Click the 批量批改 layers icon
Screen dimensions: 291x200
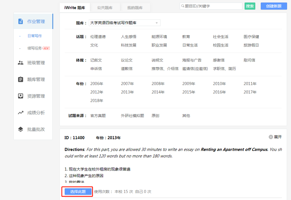(x=21, y=129)
